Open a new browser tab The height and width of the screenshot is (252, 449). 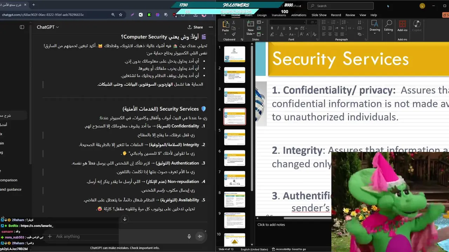pos(34,5)
